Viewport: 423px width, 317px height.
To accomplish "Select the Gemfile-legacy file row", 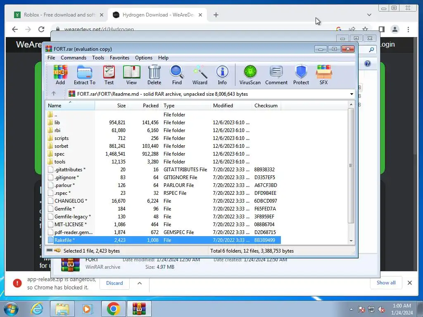I will point(163,216).
